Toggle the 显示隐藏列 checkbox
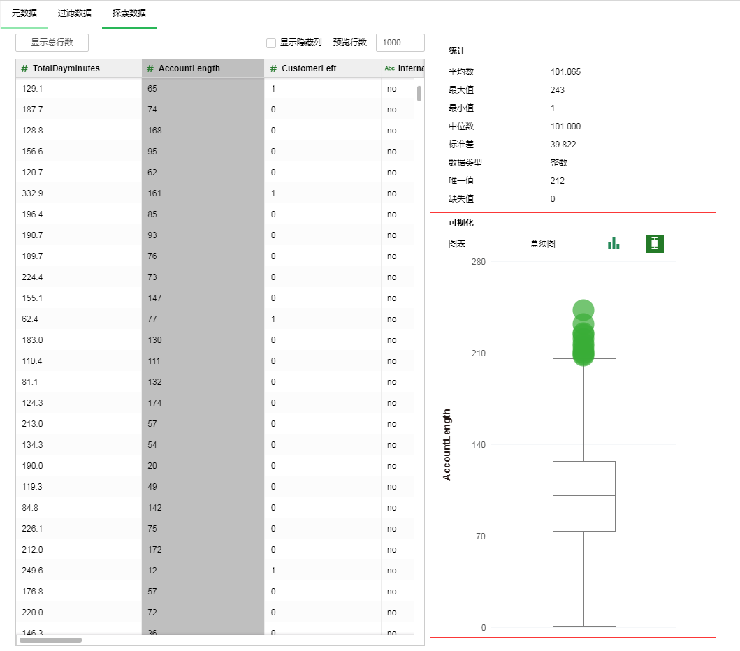This screenshot has width=740, height=651. (x=271, y=43)
